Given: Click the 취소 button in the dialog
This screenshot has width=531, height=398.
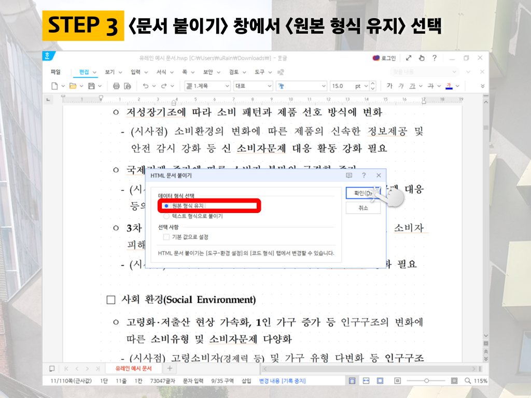Looking at the screenshot, I should 363,208.
